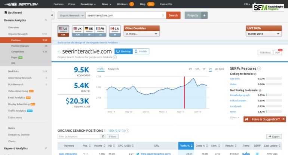Open Live Data date dropdown
This screenshot has height=155, width=288.
tap(264, 34)
